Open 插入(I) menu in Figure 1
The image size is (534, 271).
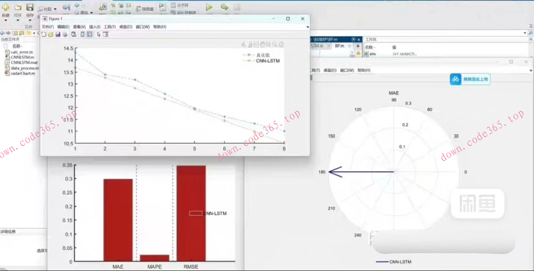(95, 27)
